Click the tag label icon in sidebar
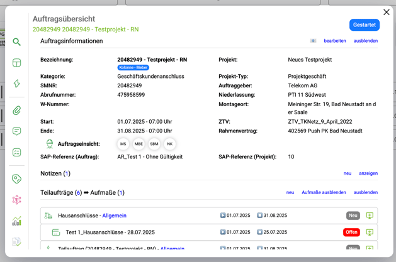This screenshot has height=262, width=396. pyautogui.click(x=17, y=179)
